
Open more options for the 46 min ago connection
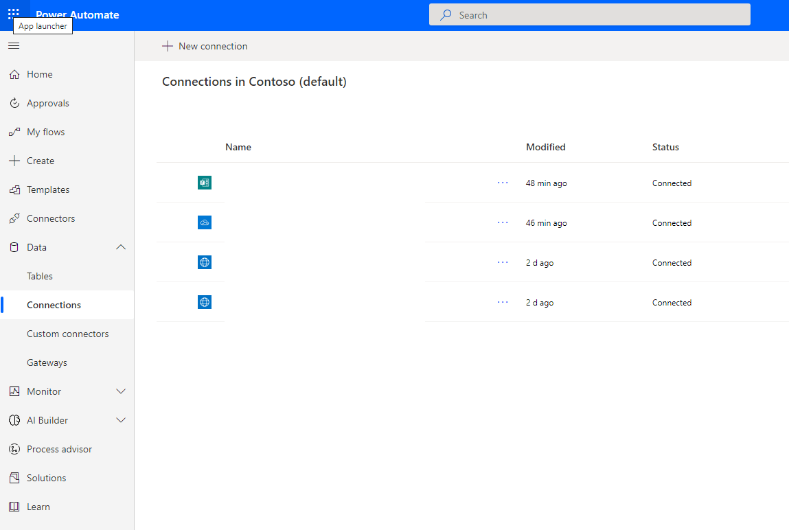point(503,222)
